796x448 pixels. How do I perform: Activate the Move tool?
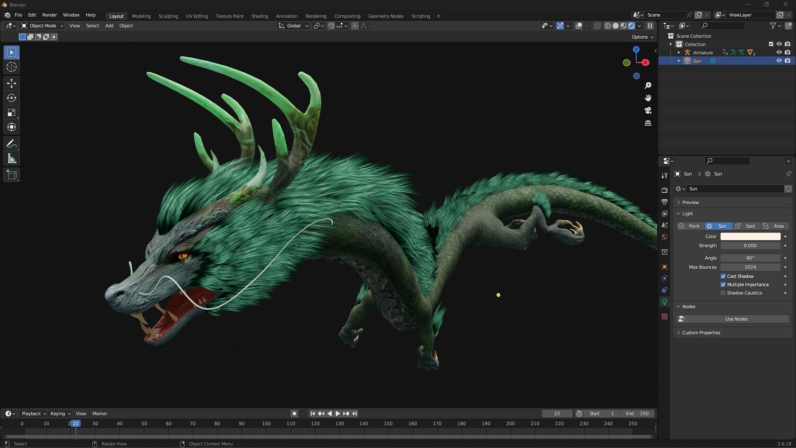[x=12, y=83]
